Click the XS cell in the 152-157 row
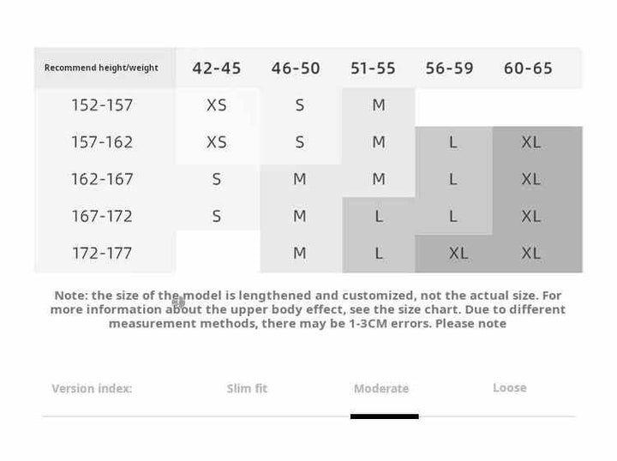Image resolution: width=617 pixels, height=461 pixels. 217,105
